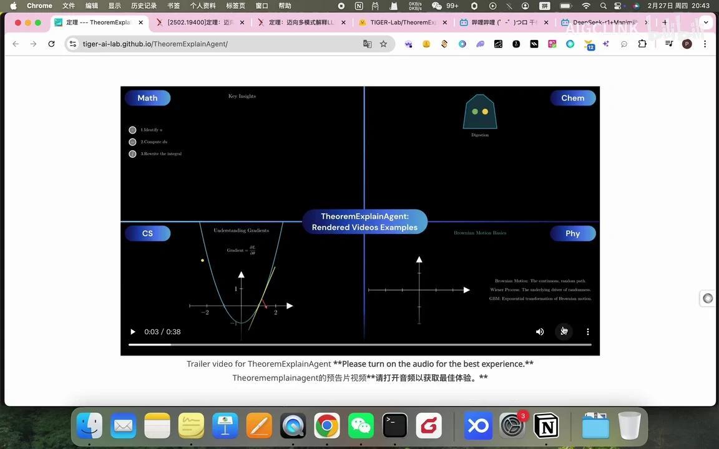
Task: Click the floating side widget button
Action: click(x=708, y=298)
